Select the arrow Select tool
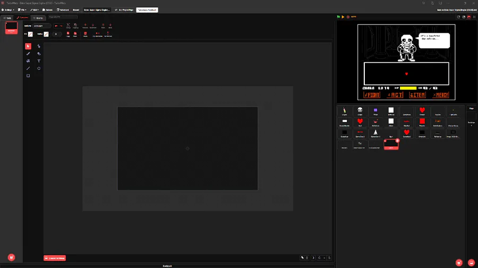The image size is (478, 268). coord(28,46)
